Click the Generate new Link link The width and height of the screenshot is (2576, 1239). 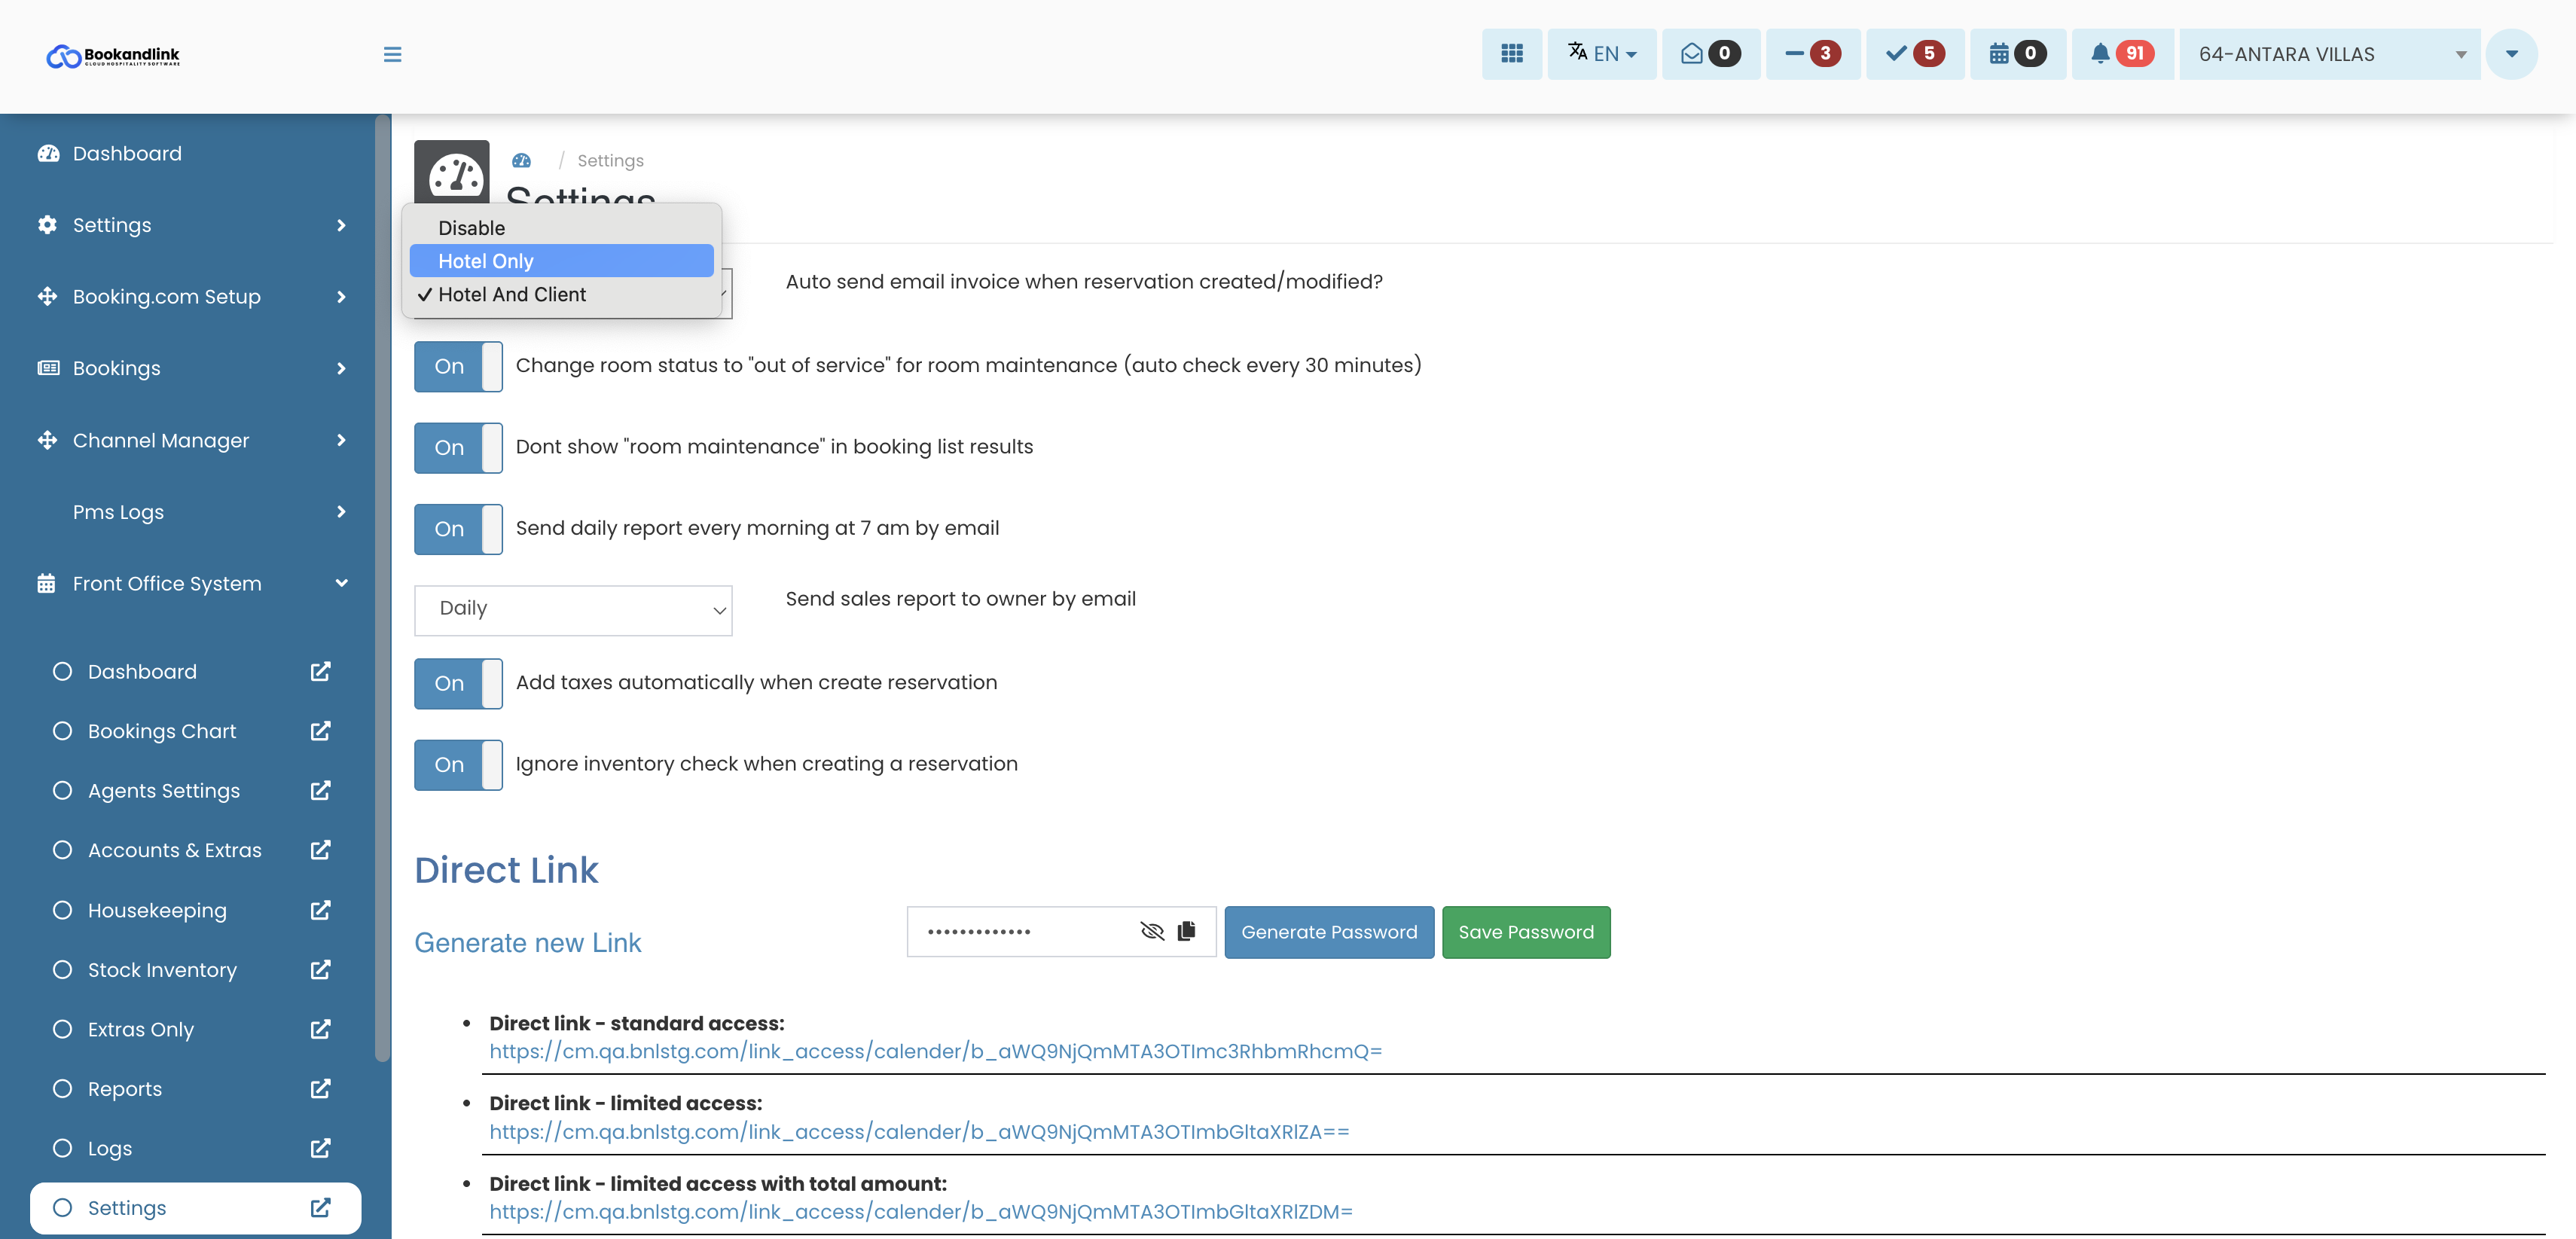coord(528,942)
